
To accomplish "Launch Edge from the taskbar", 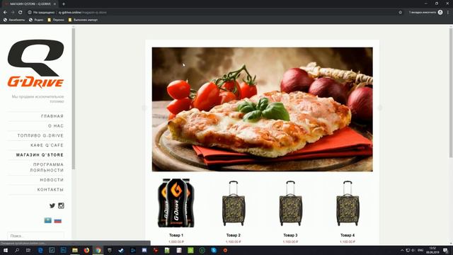I will [40, 250].
